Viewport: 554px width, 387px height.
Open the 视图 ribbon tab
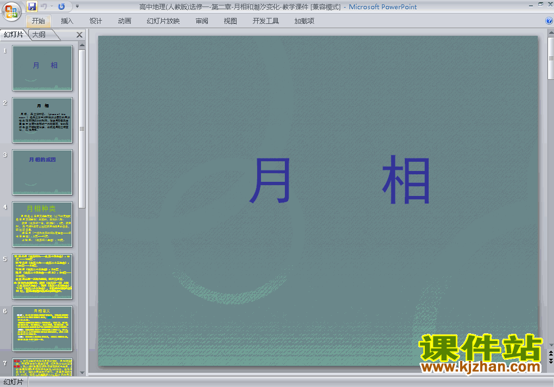click(x=231, y=21)
